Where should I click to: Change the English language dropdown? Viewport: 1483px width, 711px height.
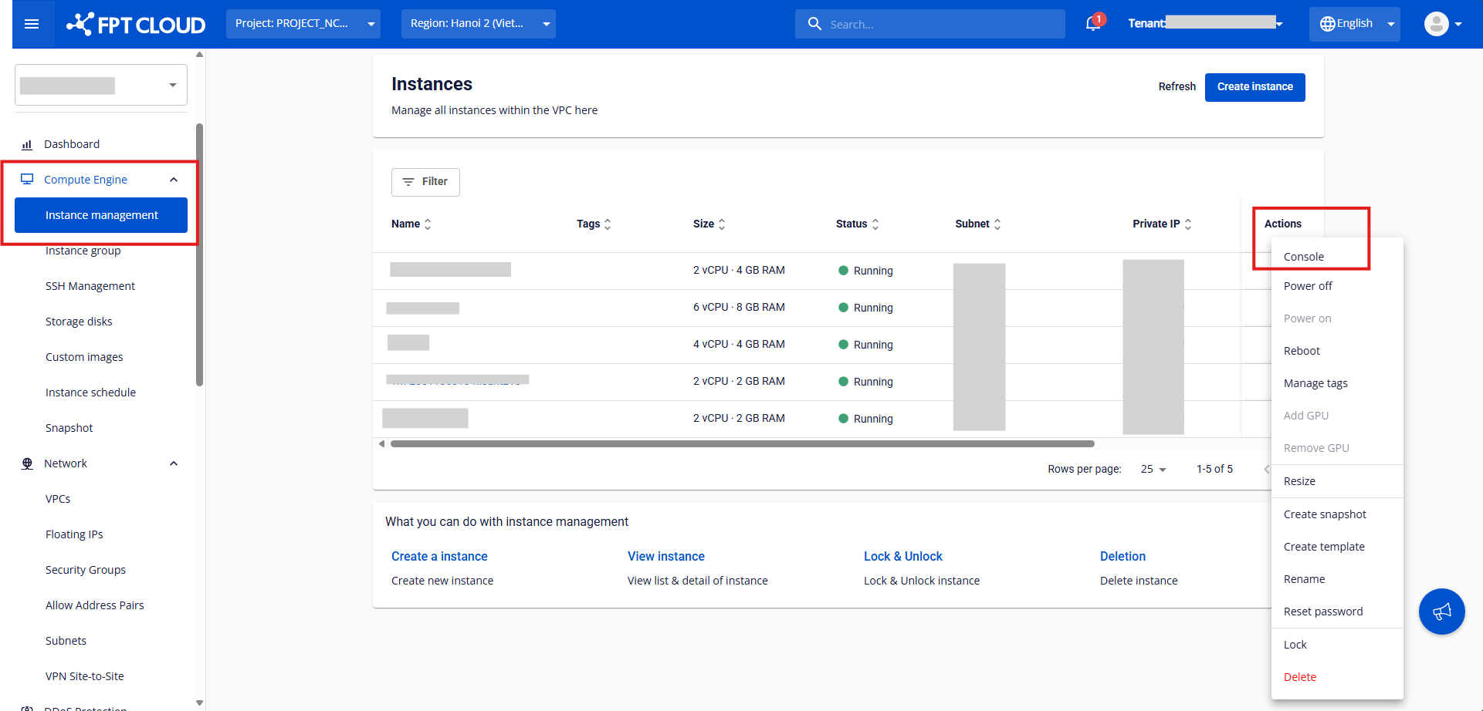(x=1354, y=24)
